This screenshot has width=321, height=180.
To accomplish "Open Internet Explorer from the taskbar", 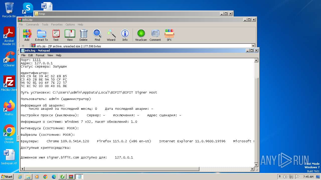I will (x=20, y=177).
